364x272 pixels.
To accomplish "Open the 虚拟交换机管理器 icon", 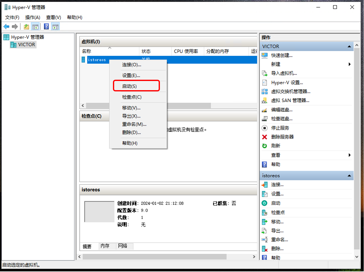I will tap(264, 91).
